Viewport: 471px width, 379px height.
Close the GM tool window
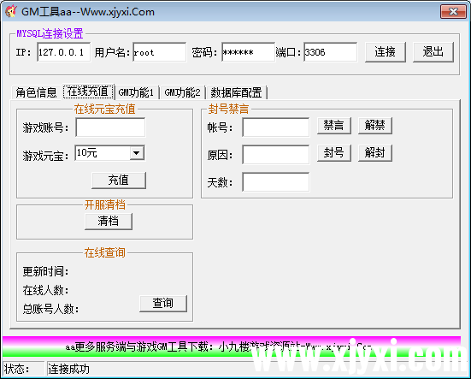[x=453, y=11]
